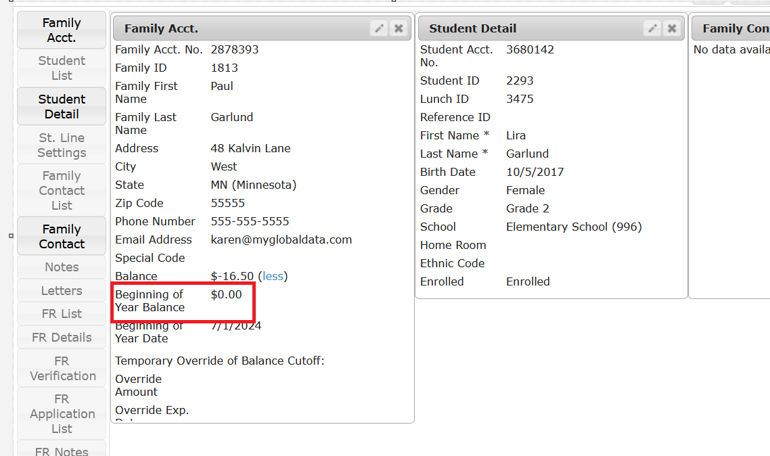The width and height of the screenshot is (770, 456).
Task: Open the Letters tab
Action: click(x=62, y=291)
